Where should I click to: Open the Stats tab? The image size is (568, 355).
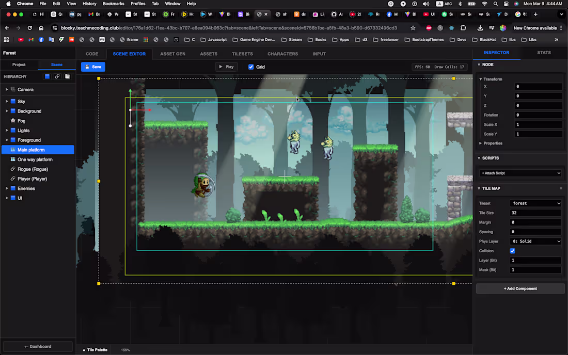click(544, 53)
